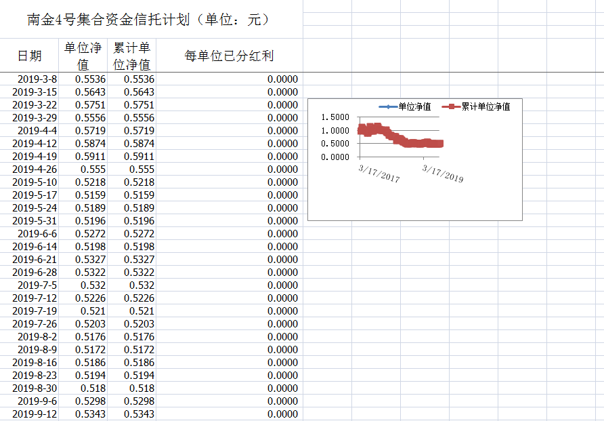Image resolution: width=604 pixels, height=421 pixels.
Task: Select 累计单位净值 cell in the 2019-4-4 row
Action: tap(131, 131)
